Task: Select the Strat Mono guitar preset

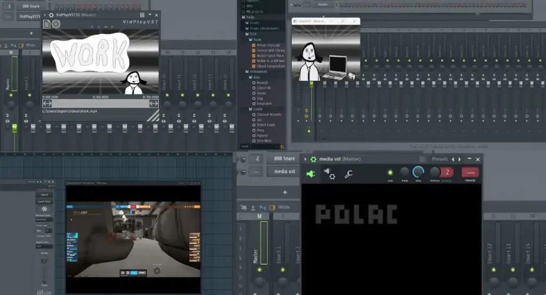Action: tap(264, 140)
